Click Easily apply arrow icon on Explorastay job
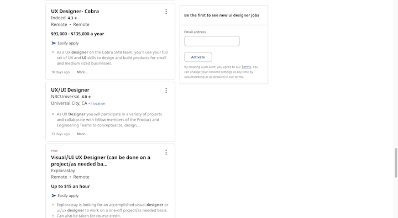The height and width of the screenshot is (218, 398). (54, 196)
